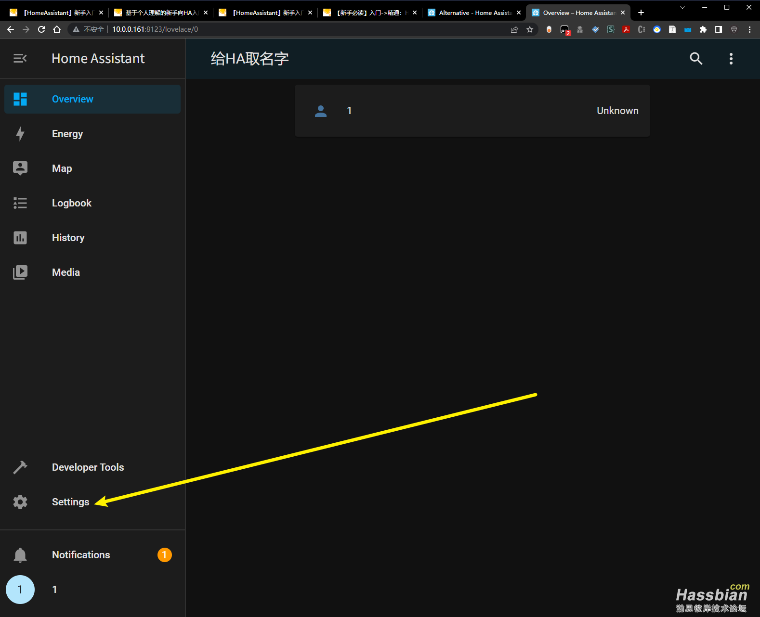This screenshot has height=617, width=760.
Task: Open Notifications panel
Action: 92,555
